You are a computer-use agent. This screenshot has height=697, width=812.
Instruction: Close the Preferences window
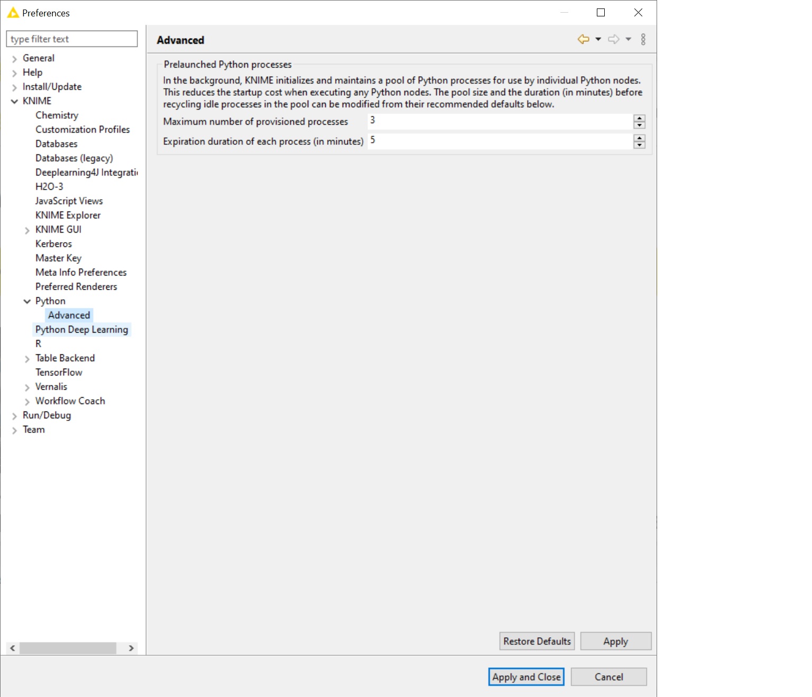pyautogui.click(x=638, y=13)
